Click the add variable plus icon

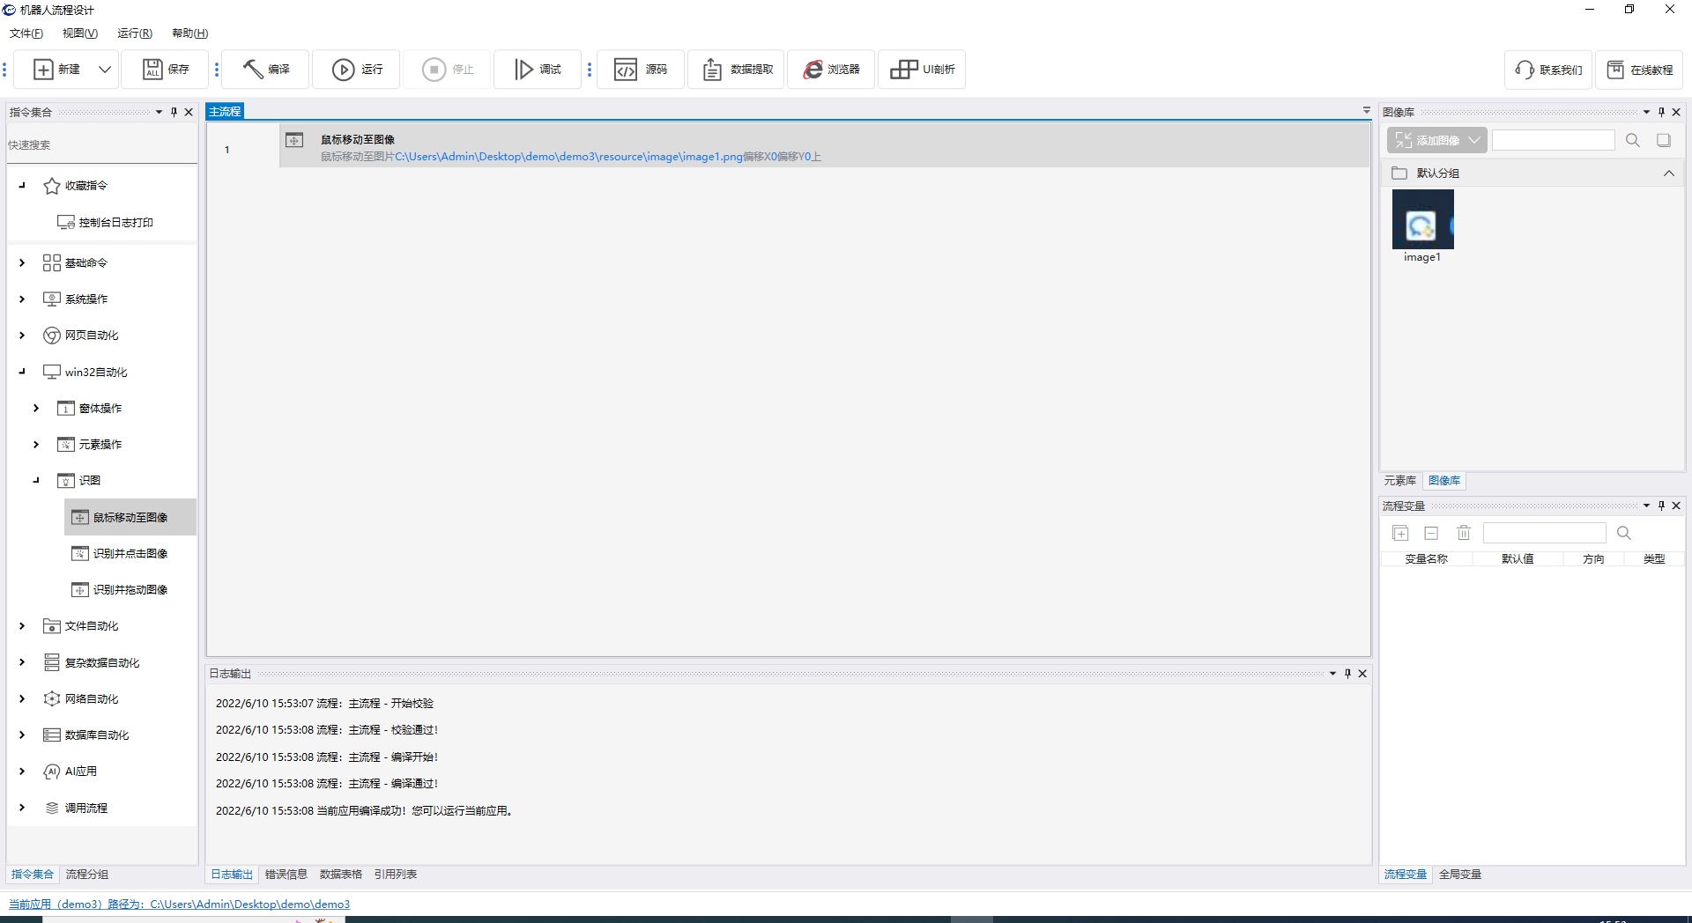pyautogui.click(x=1400, y=533)
